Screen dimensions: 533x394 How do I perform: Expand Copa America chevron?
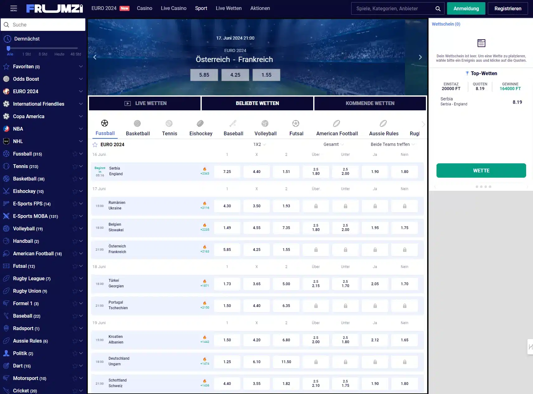[81, 116]
